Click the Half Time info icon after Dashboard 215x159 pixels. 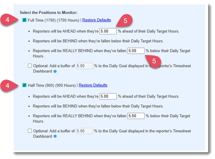[x=55, y=136]
